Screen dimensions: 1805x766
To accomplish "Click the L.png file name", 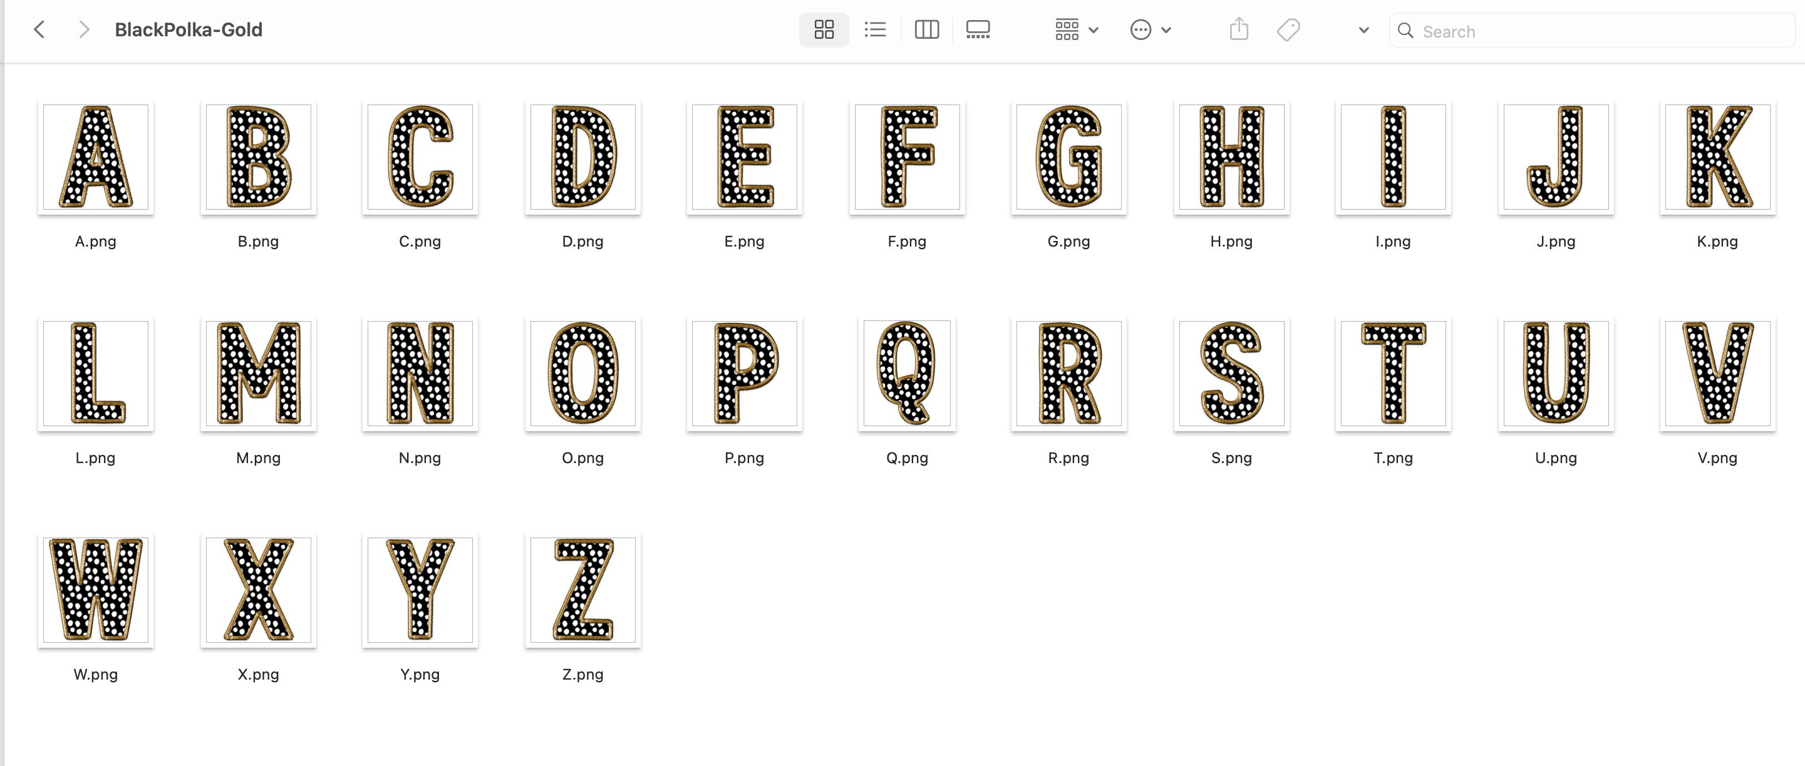I will pos(96,458).
